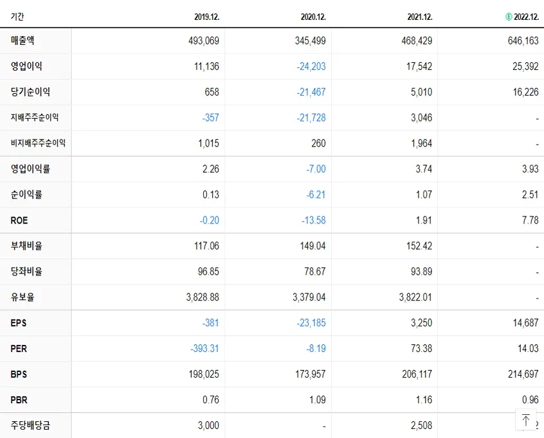Click the negative operating profit -24,203
This screenshot has height=438, width=544.
311,67
